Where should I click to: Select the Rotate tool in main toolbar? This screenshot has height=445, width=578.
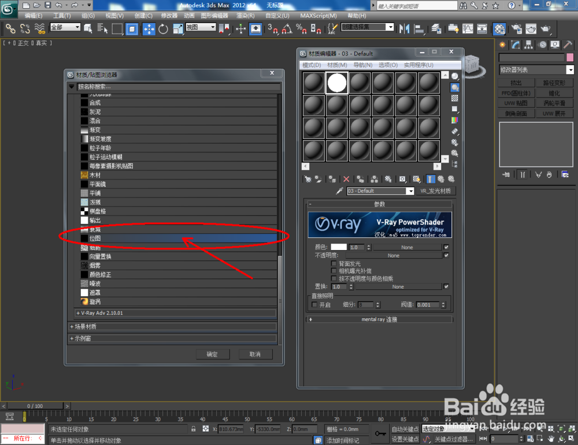[164, 29]
